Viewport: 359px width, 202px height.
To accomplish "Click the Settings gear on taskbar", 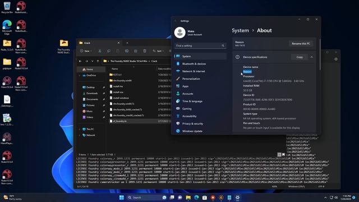I will click(x=237, y=198).
